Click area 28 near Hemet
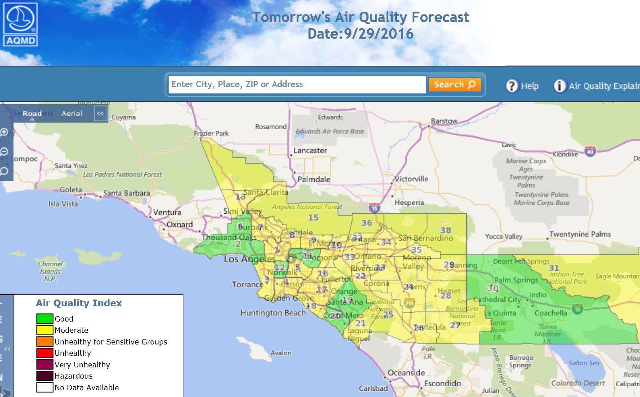The width and height of the screenshot is (640, 397). tap(446, 296)
